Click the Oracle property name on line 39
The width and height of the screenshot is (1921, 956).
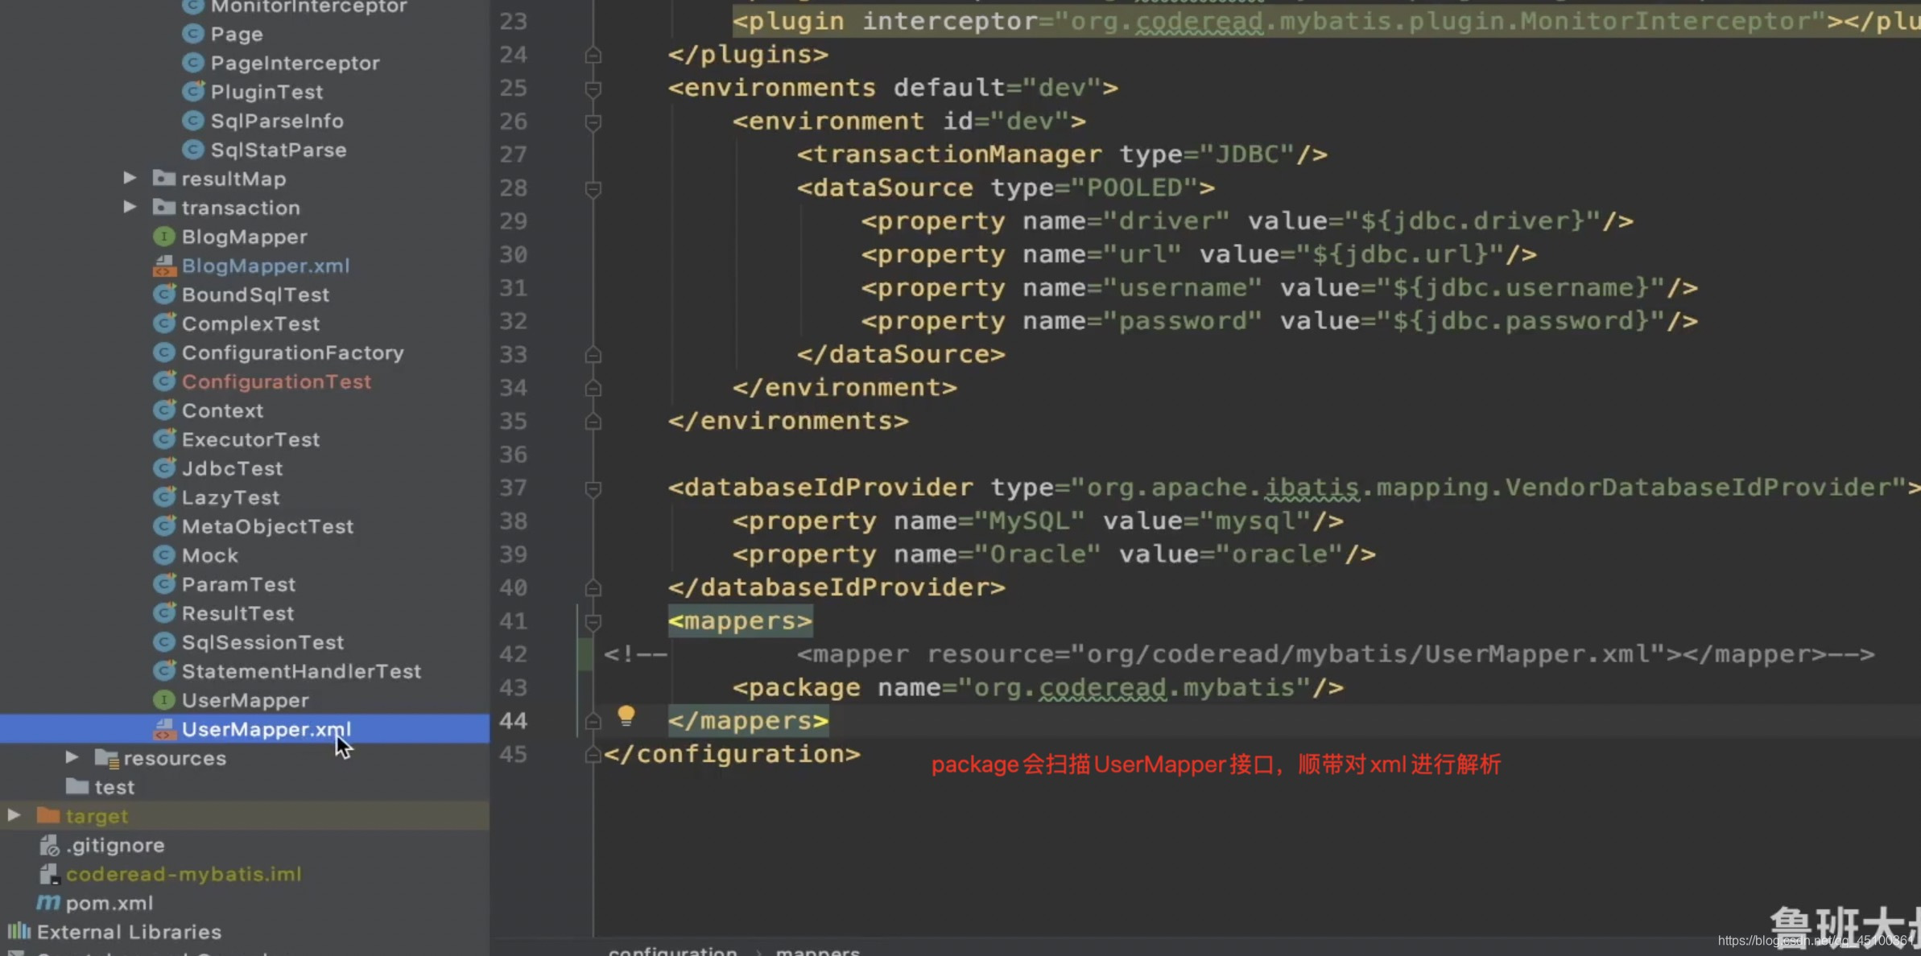pos(1037,554)
